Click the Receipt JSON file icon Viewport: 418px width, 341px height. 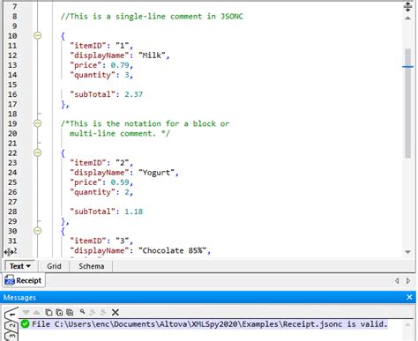tap(10, 280)
